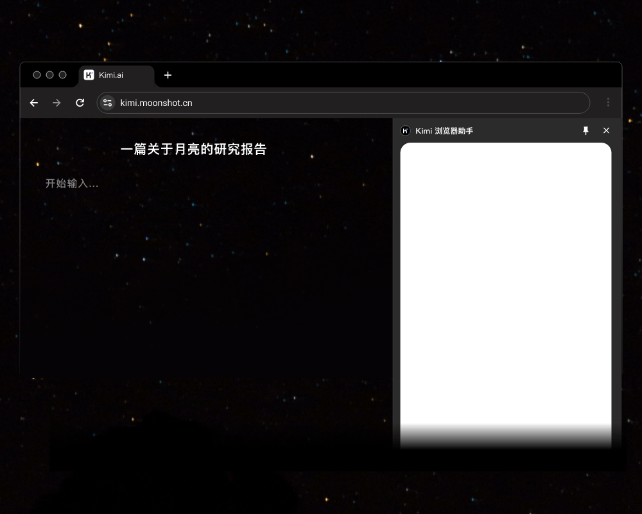Viewport: 642px width, 514px height.
Task: Open the site info icon in address bar
Action: (x=107, y=103)
